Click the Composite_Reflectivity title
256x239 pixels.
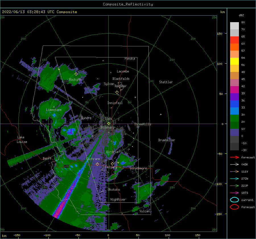click(128, 4)
